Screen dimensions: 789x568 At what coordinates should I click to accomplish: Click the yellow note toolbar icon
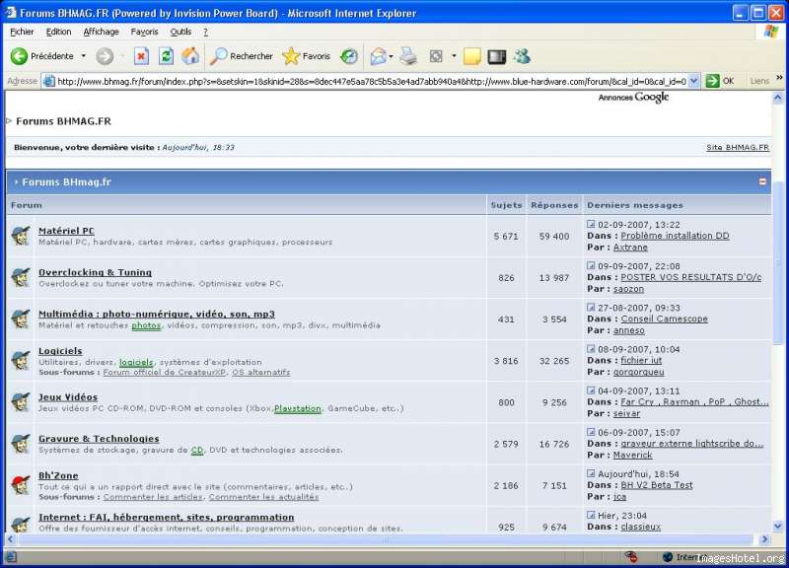click(x=472, y=56)
